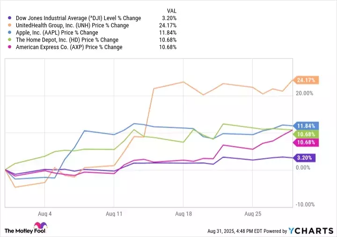The width and height of the screenshot is (337, 237).
Task: Click the pink 10.68% end-of-line tag
Action: [306, 142]
